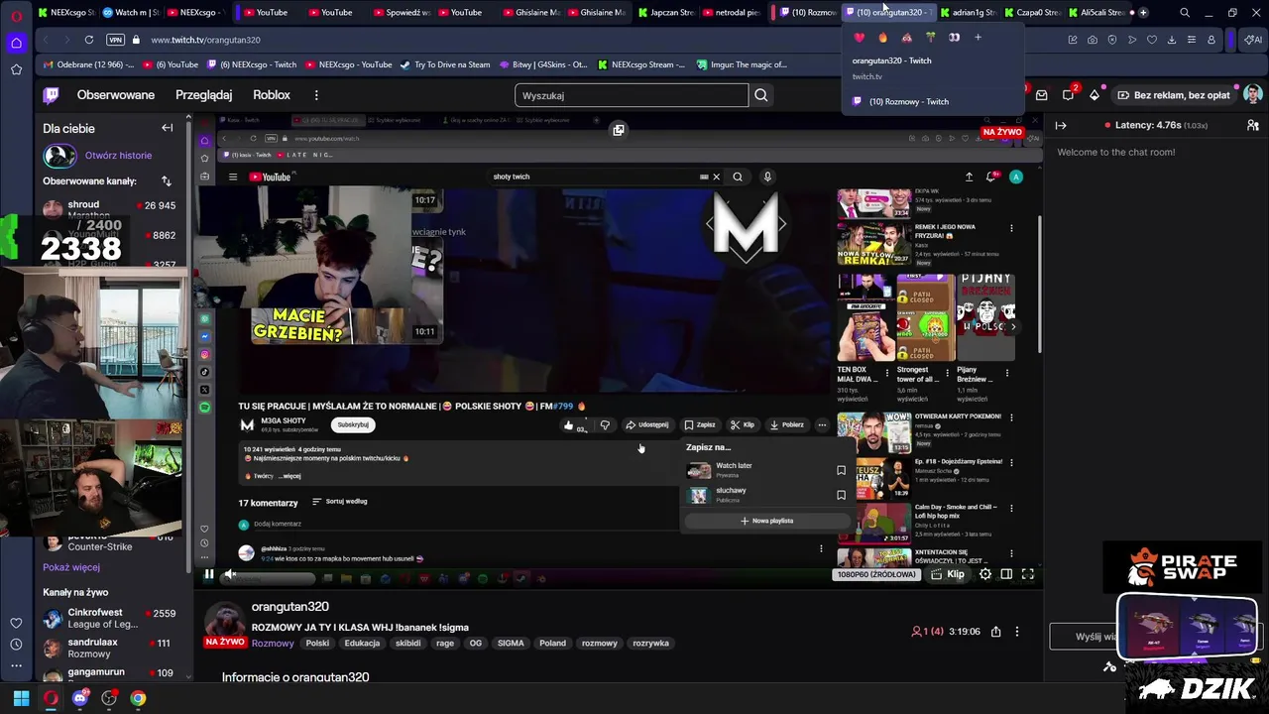This screenshot has width=1269, height=714.
Task: Click the VPN badge in the address bar
Action: pyautogui.click(x=115, y=40)
